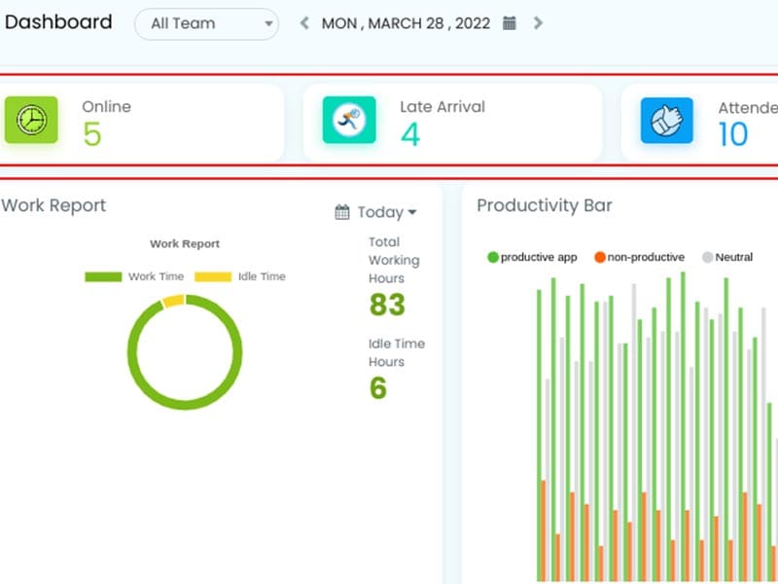Screen dimensions: 778x584
Task: Go to previous day with left arrow
Action: pos(304,23)
